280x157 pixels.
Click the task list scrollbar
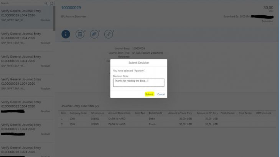[54, 18]
